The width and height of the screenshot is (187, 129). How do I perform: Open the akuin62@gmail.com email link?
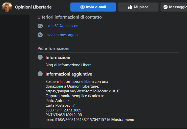pos(63,26)
